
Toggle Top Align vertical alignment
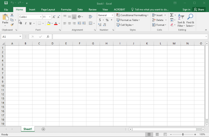tap(65, 17)
